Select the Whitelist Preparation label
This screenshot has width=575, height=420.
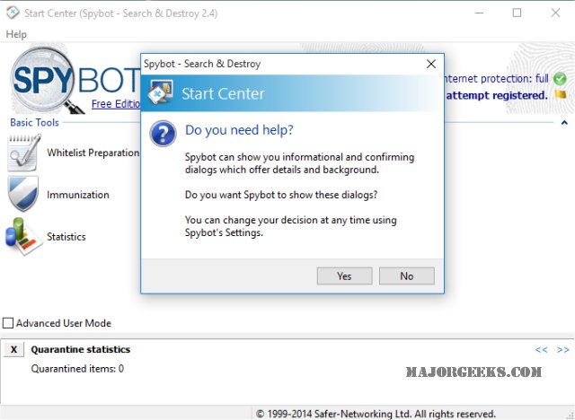[x=93, y=153]
